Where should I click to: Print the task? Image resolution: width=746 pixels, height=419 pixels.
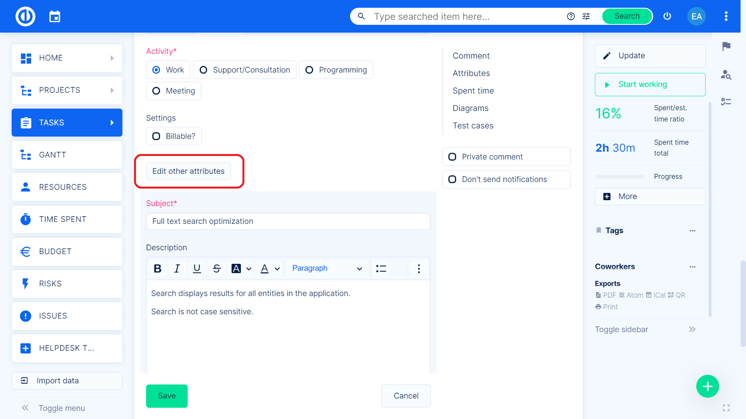point(607,307)
